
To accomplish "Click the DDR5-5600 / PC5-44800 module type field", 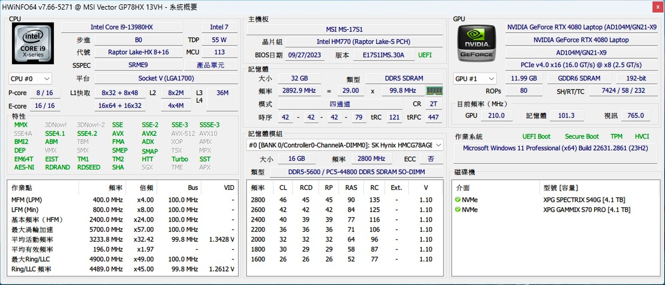I will (356, 172).
